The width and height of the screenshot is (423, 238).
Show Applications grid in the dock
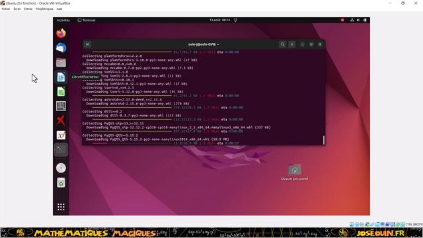click(x=61, y=207)
